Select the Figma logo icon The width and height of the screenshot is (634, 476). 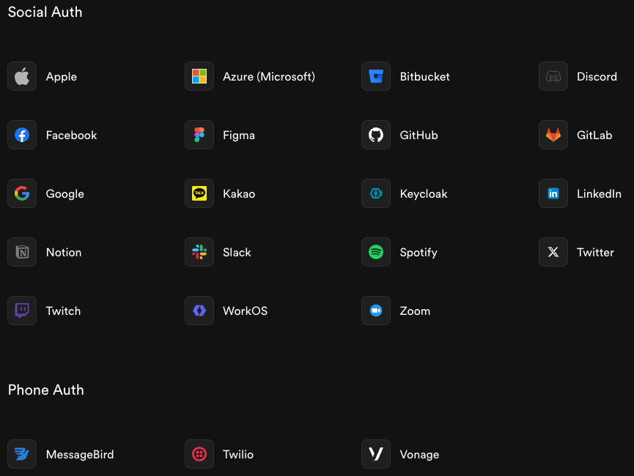tap(199, 135)
